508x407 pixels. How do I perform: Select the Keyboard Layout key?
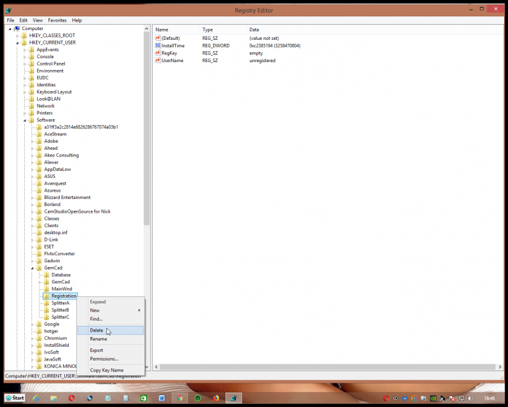54,92
